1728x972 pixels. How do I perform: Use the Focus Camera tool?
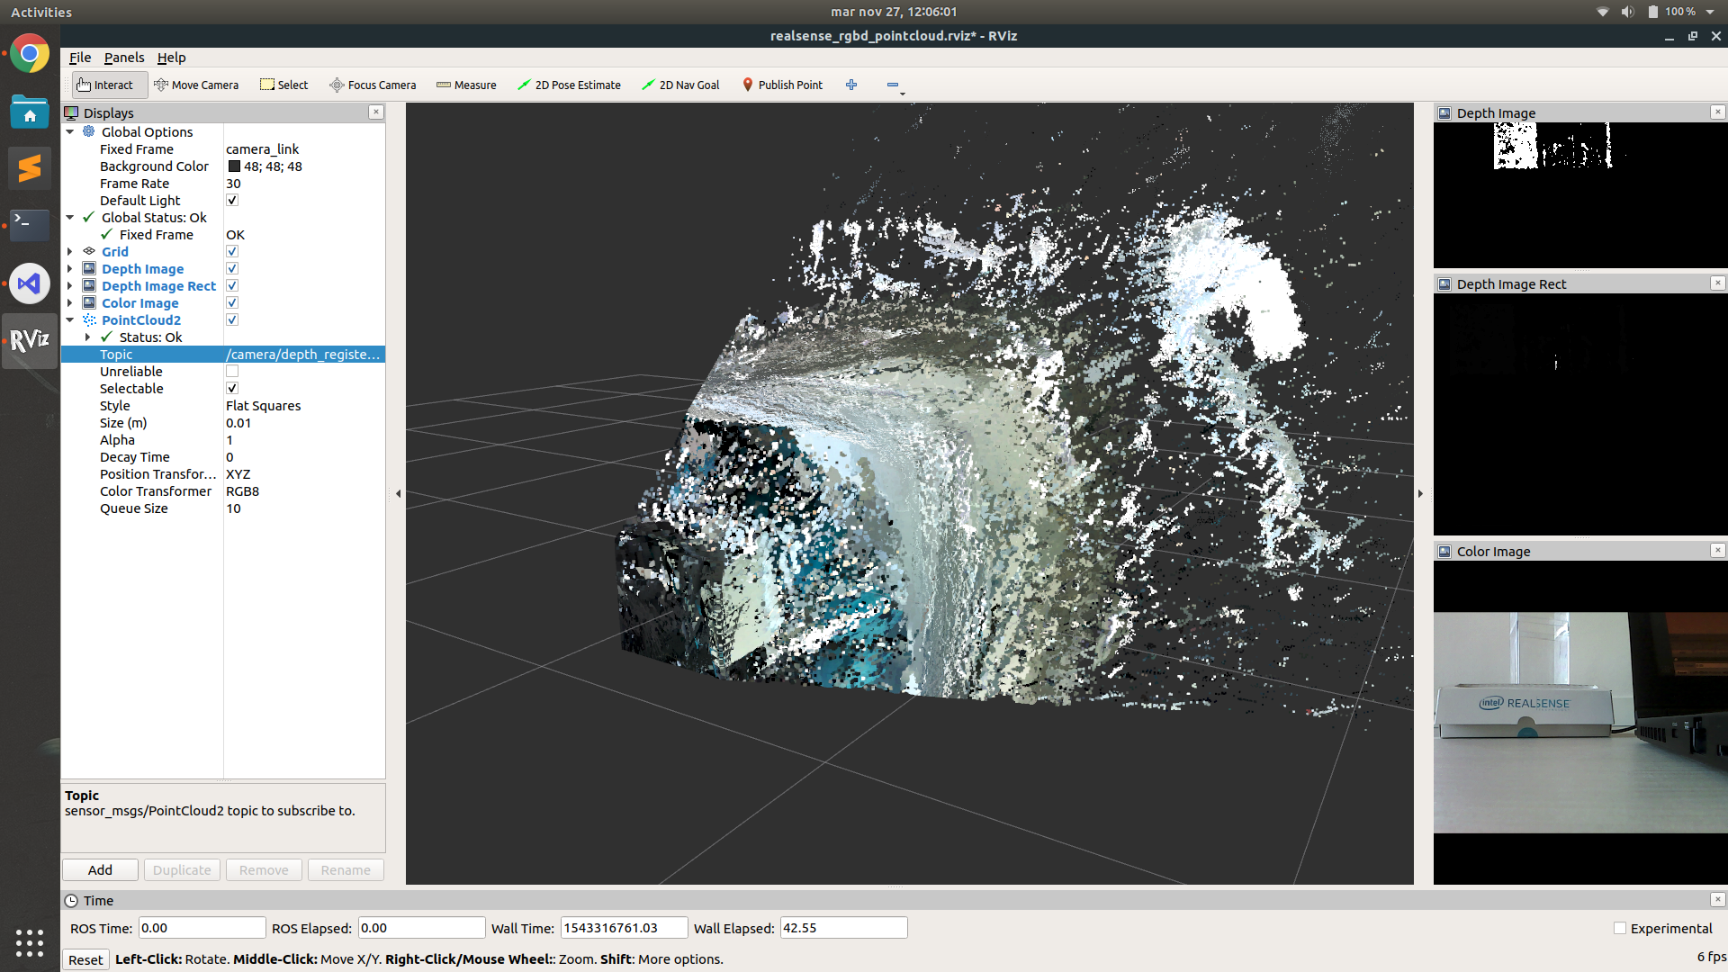(373, 85)
